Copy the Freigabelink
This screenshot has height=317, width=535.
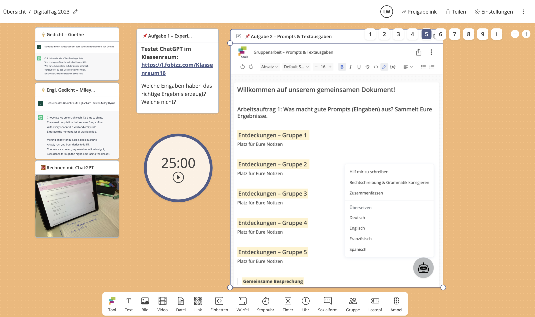coord(419,11)
